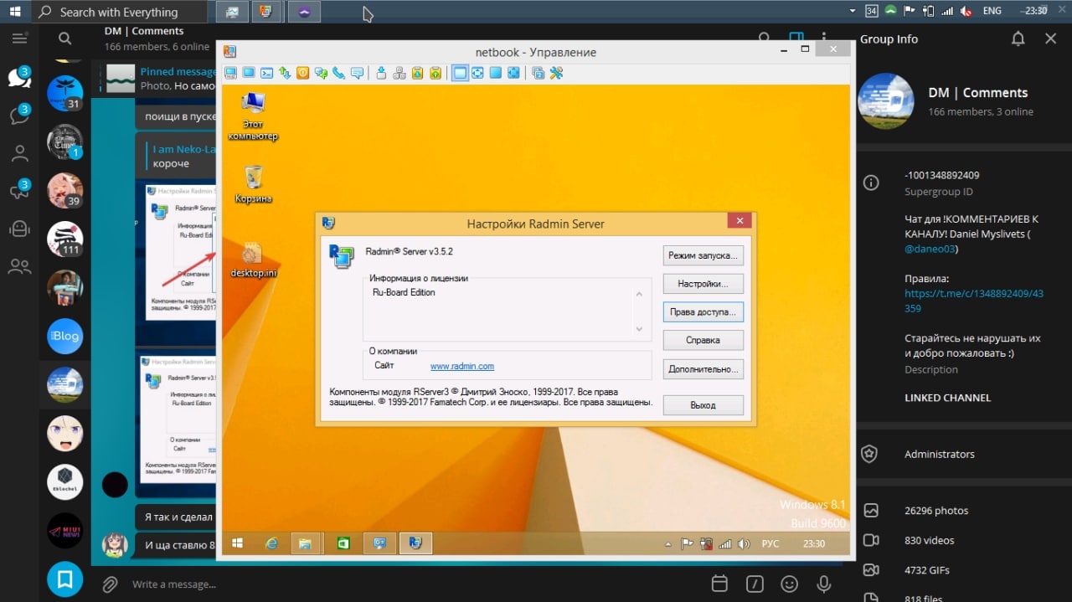Open Saved Messages bookmark icon
The image size is (1072, 602).
point(64,578)
